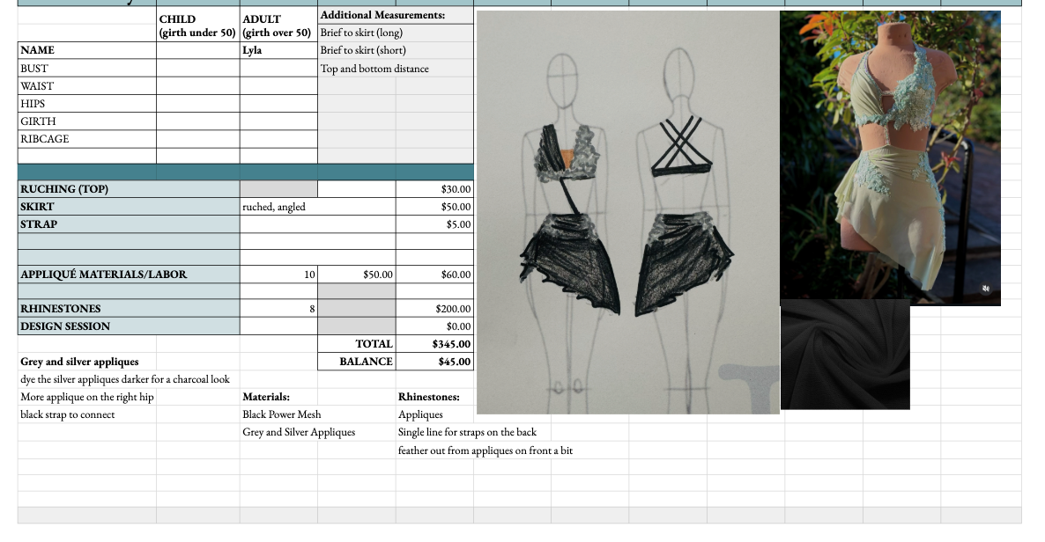This screenshot has height=542, width=1045.
Task: Select the $0.00 design session cell
Action: pos(434,326)
